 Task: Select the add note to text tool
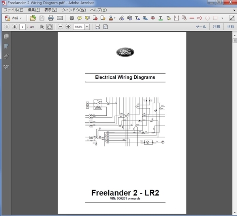point(168,18)
